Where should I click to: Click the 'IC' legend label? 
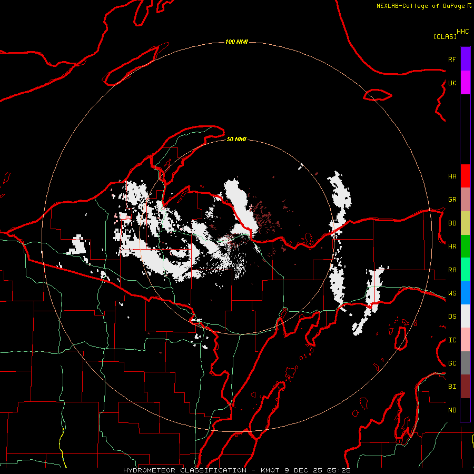click(x=452, y=340)
